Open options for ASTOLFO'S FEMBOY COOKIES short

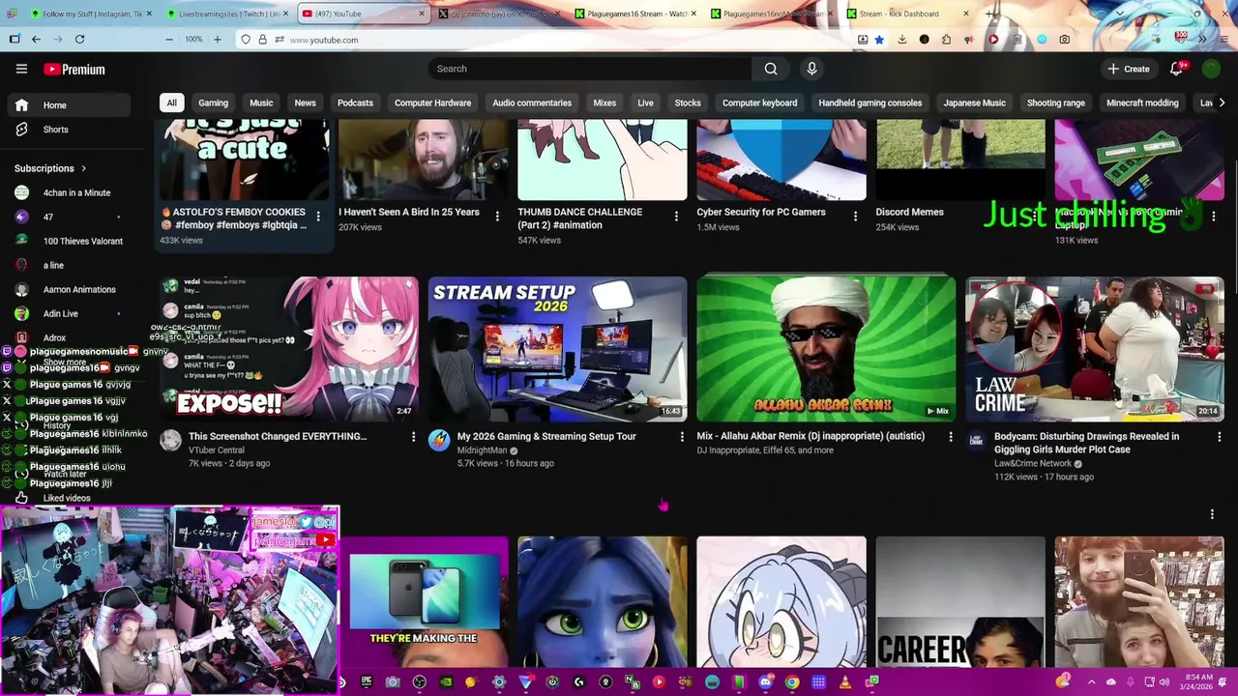[318, 217]
